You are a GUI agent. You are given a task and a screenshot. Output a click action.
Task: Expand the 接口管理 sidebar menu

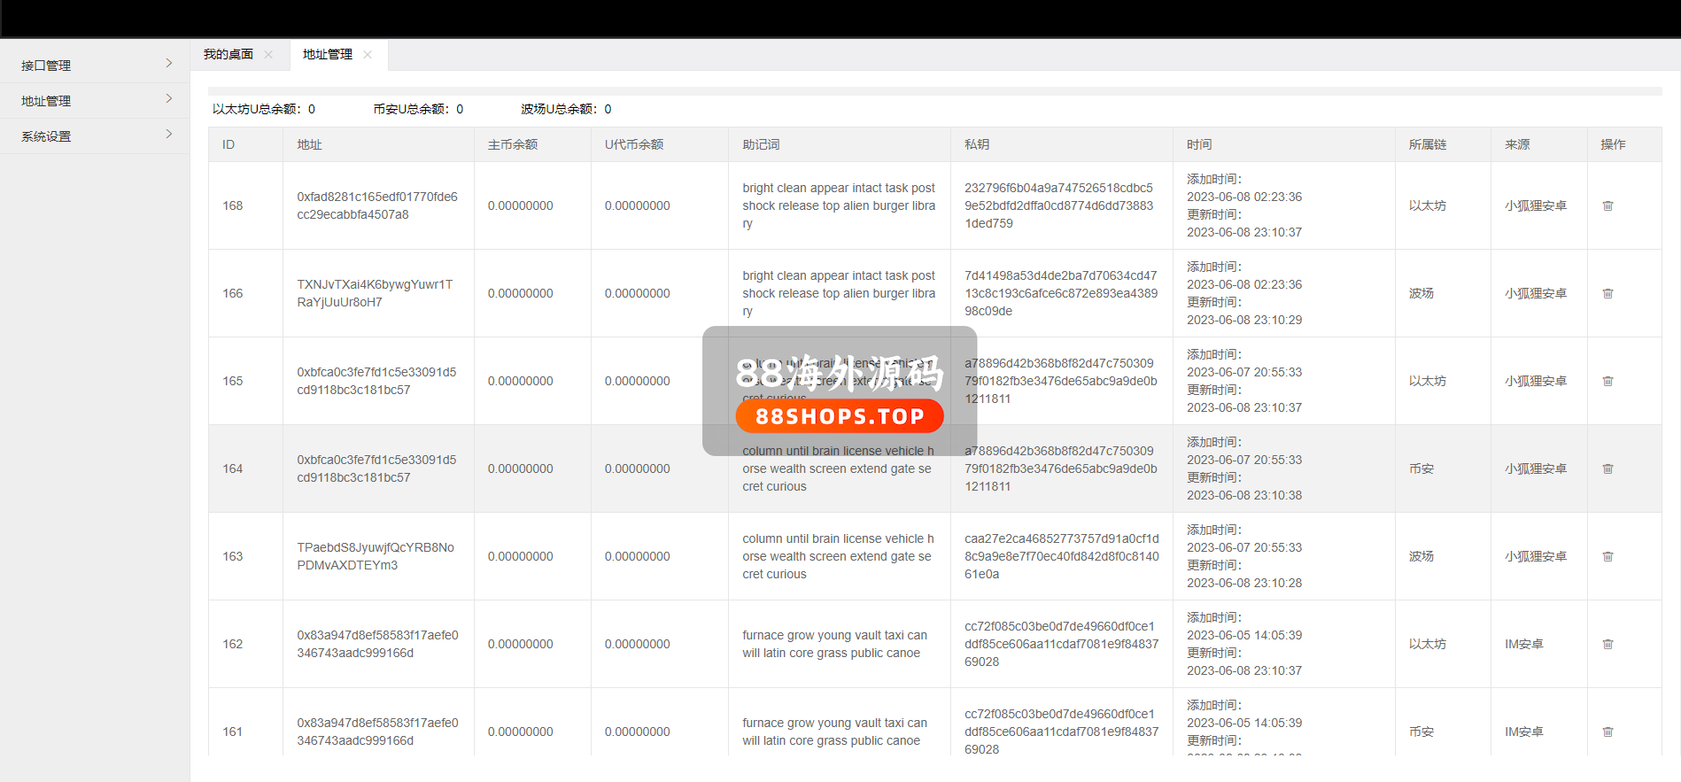[94, 65]
